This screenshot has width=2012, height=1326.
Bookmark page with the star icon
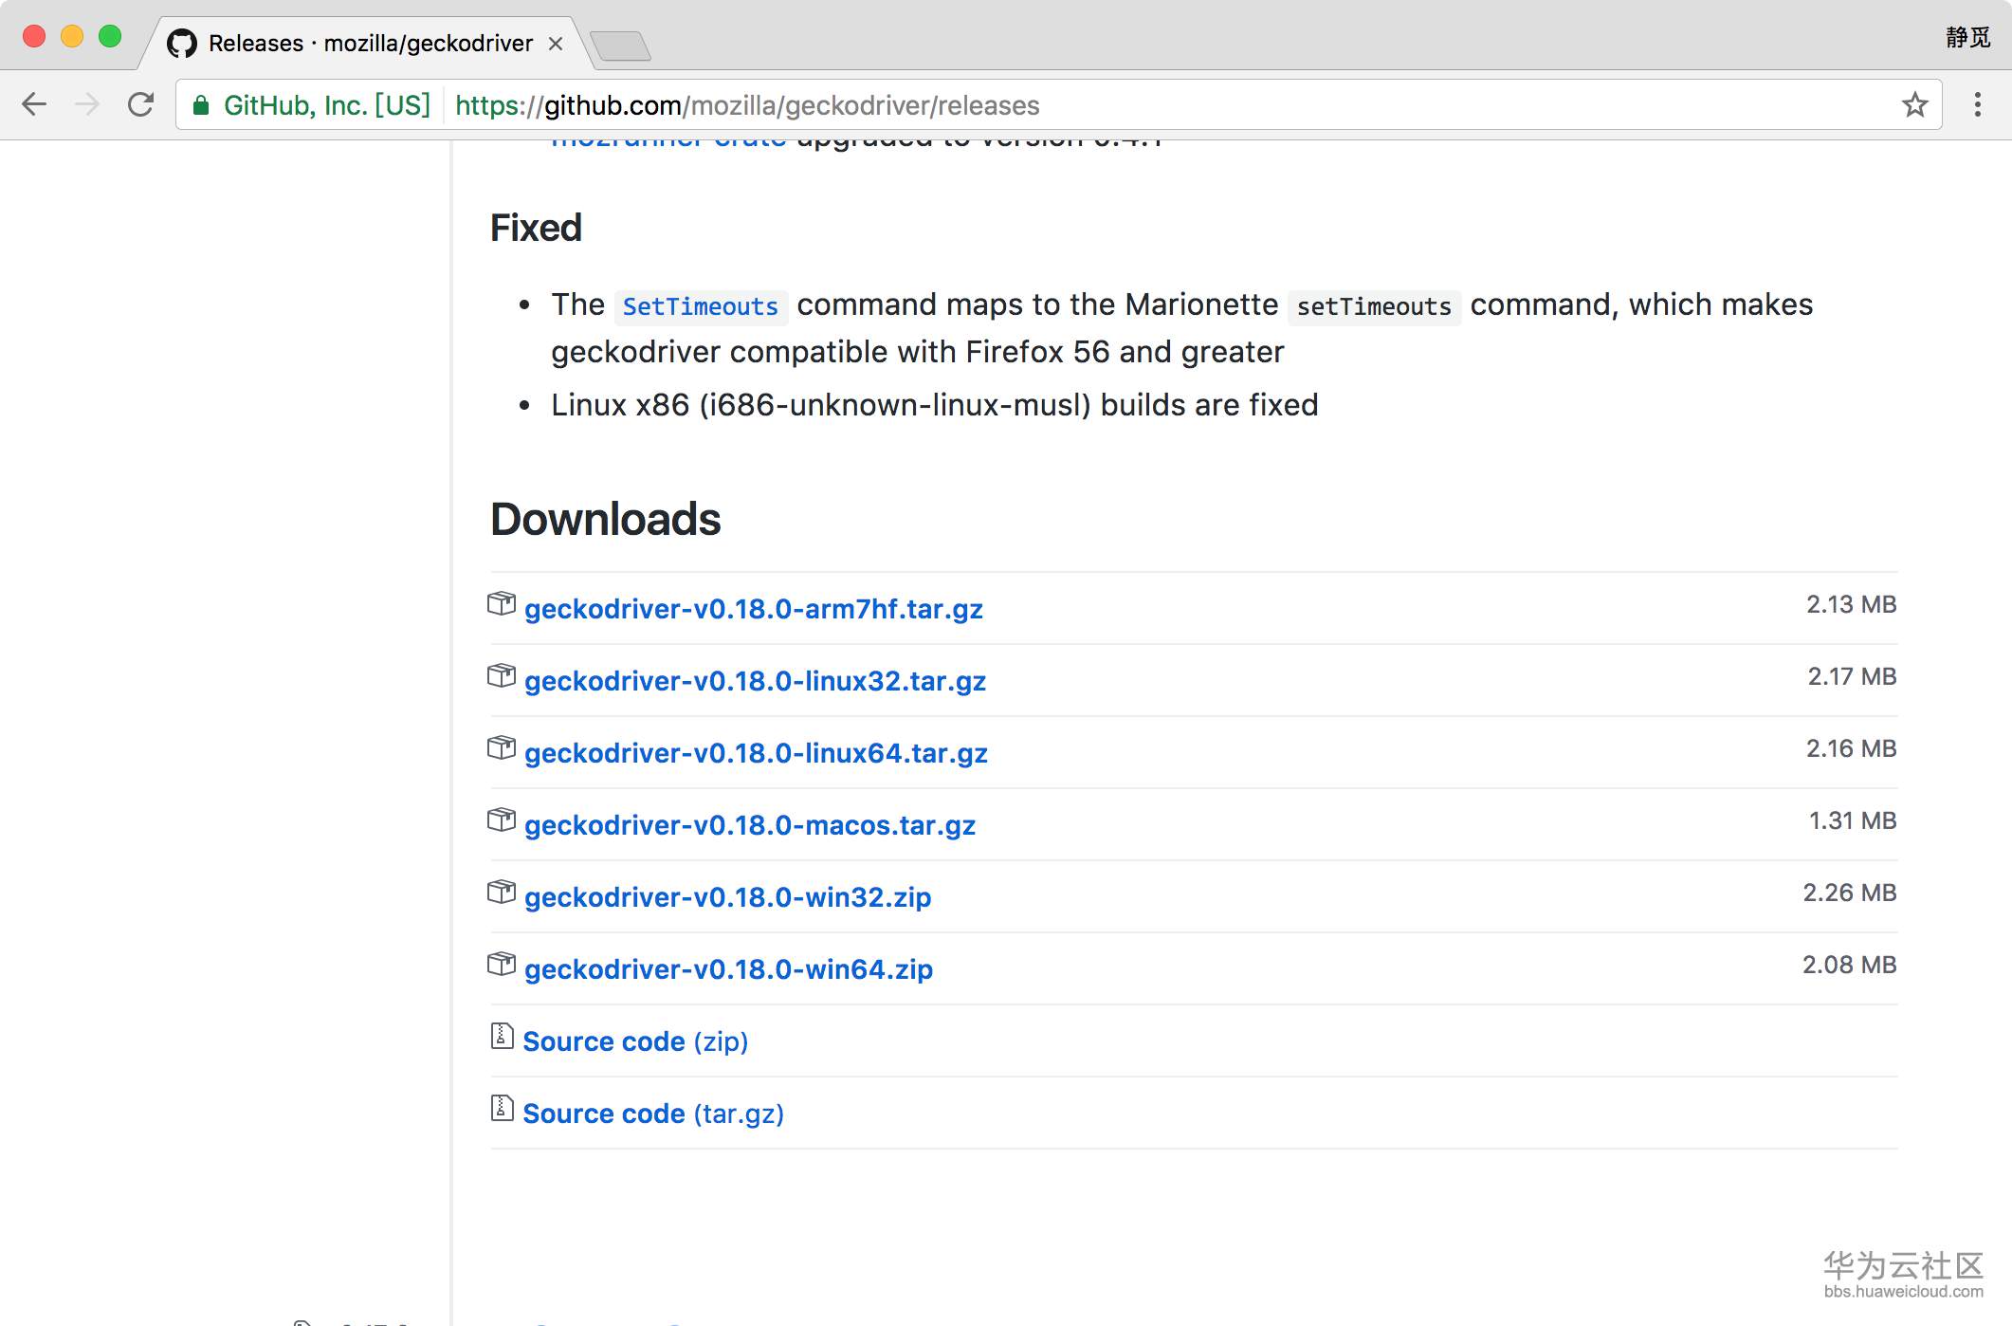pyautogui.click(x=1914, y=104)
